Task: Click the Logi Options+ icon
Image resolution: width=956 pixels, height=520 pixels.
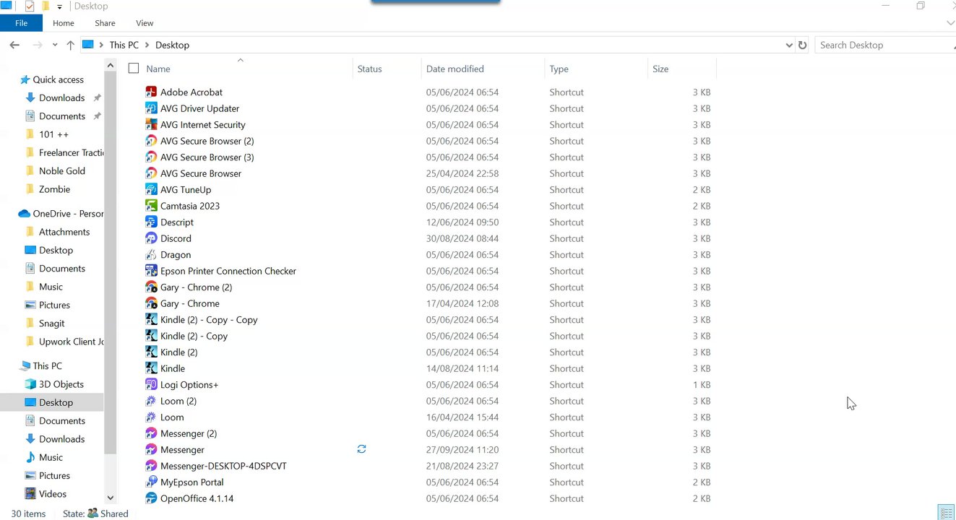Action: pyautogui.click(x=151, y=384)
